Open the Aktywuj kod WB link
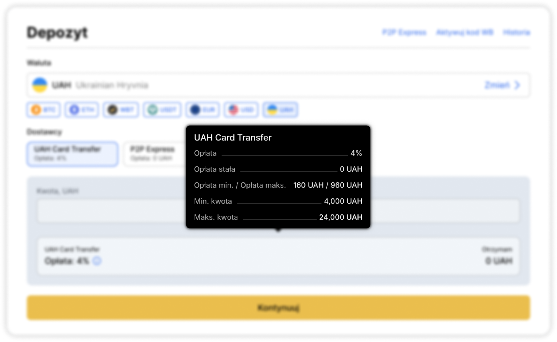 tap(465, 32)
